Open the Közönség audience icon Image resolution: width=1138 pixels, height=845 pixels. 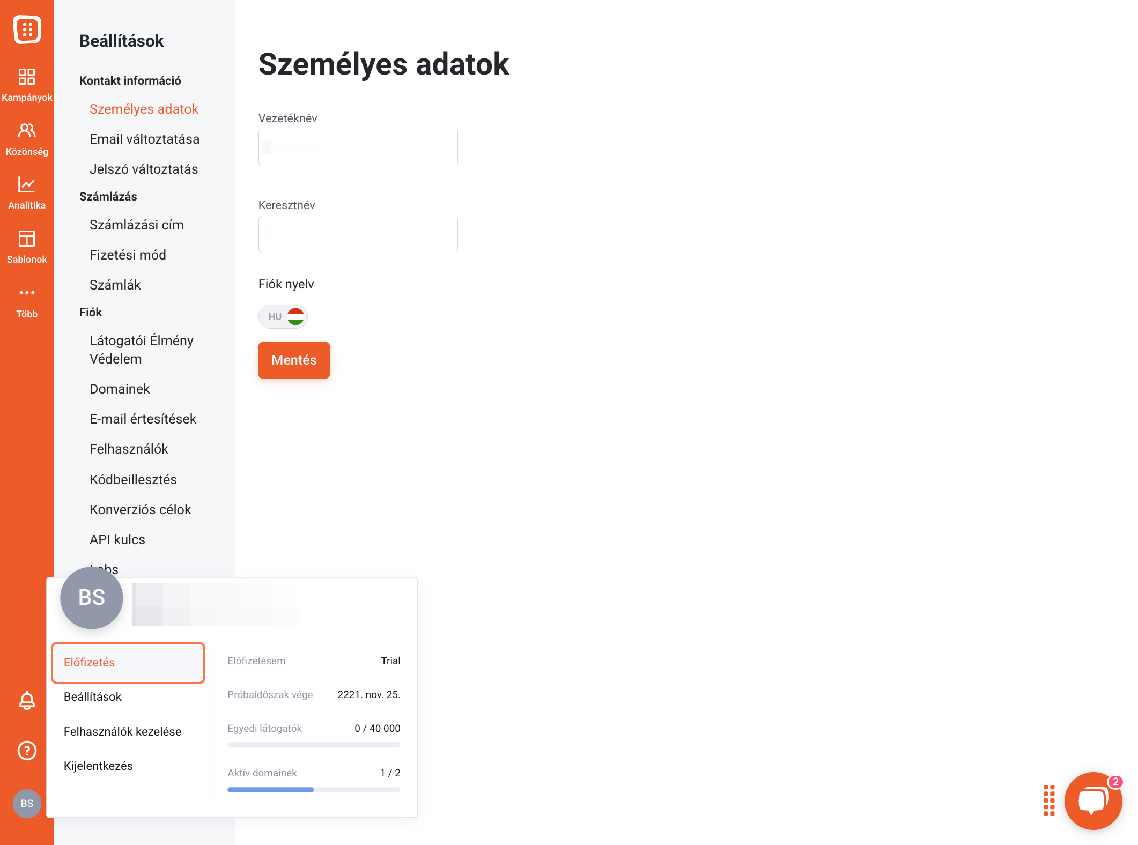(27, 130)
